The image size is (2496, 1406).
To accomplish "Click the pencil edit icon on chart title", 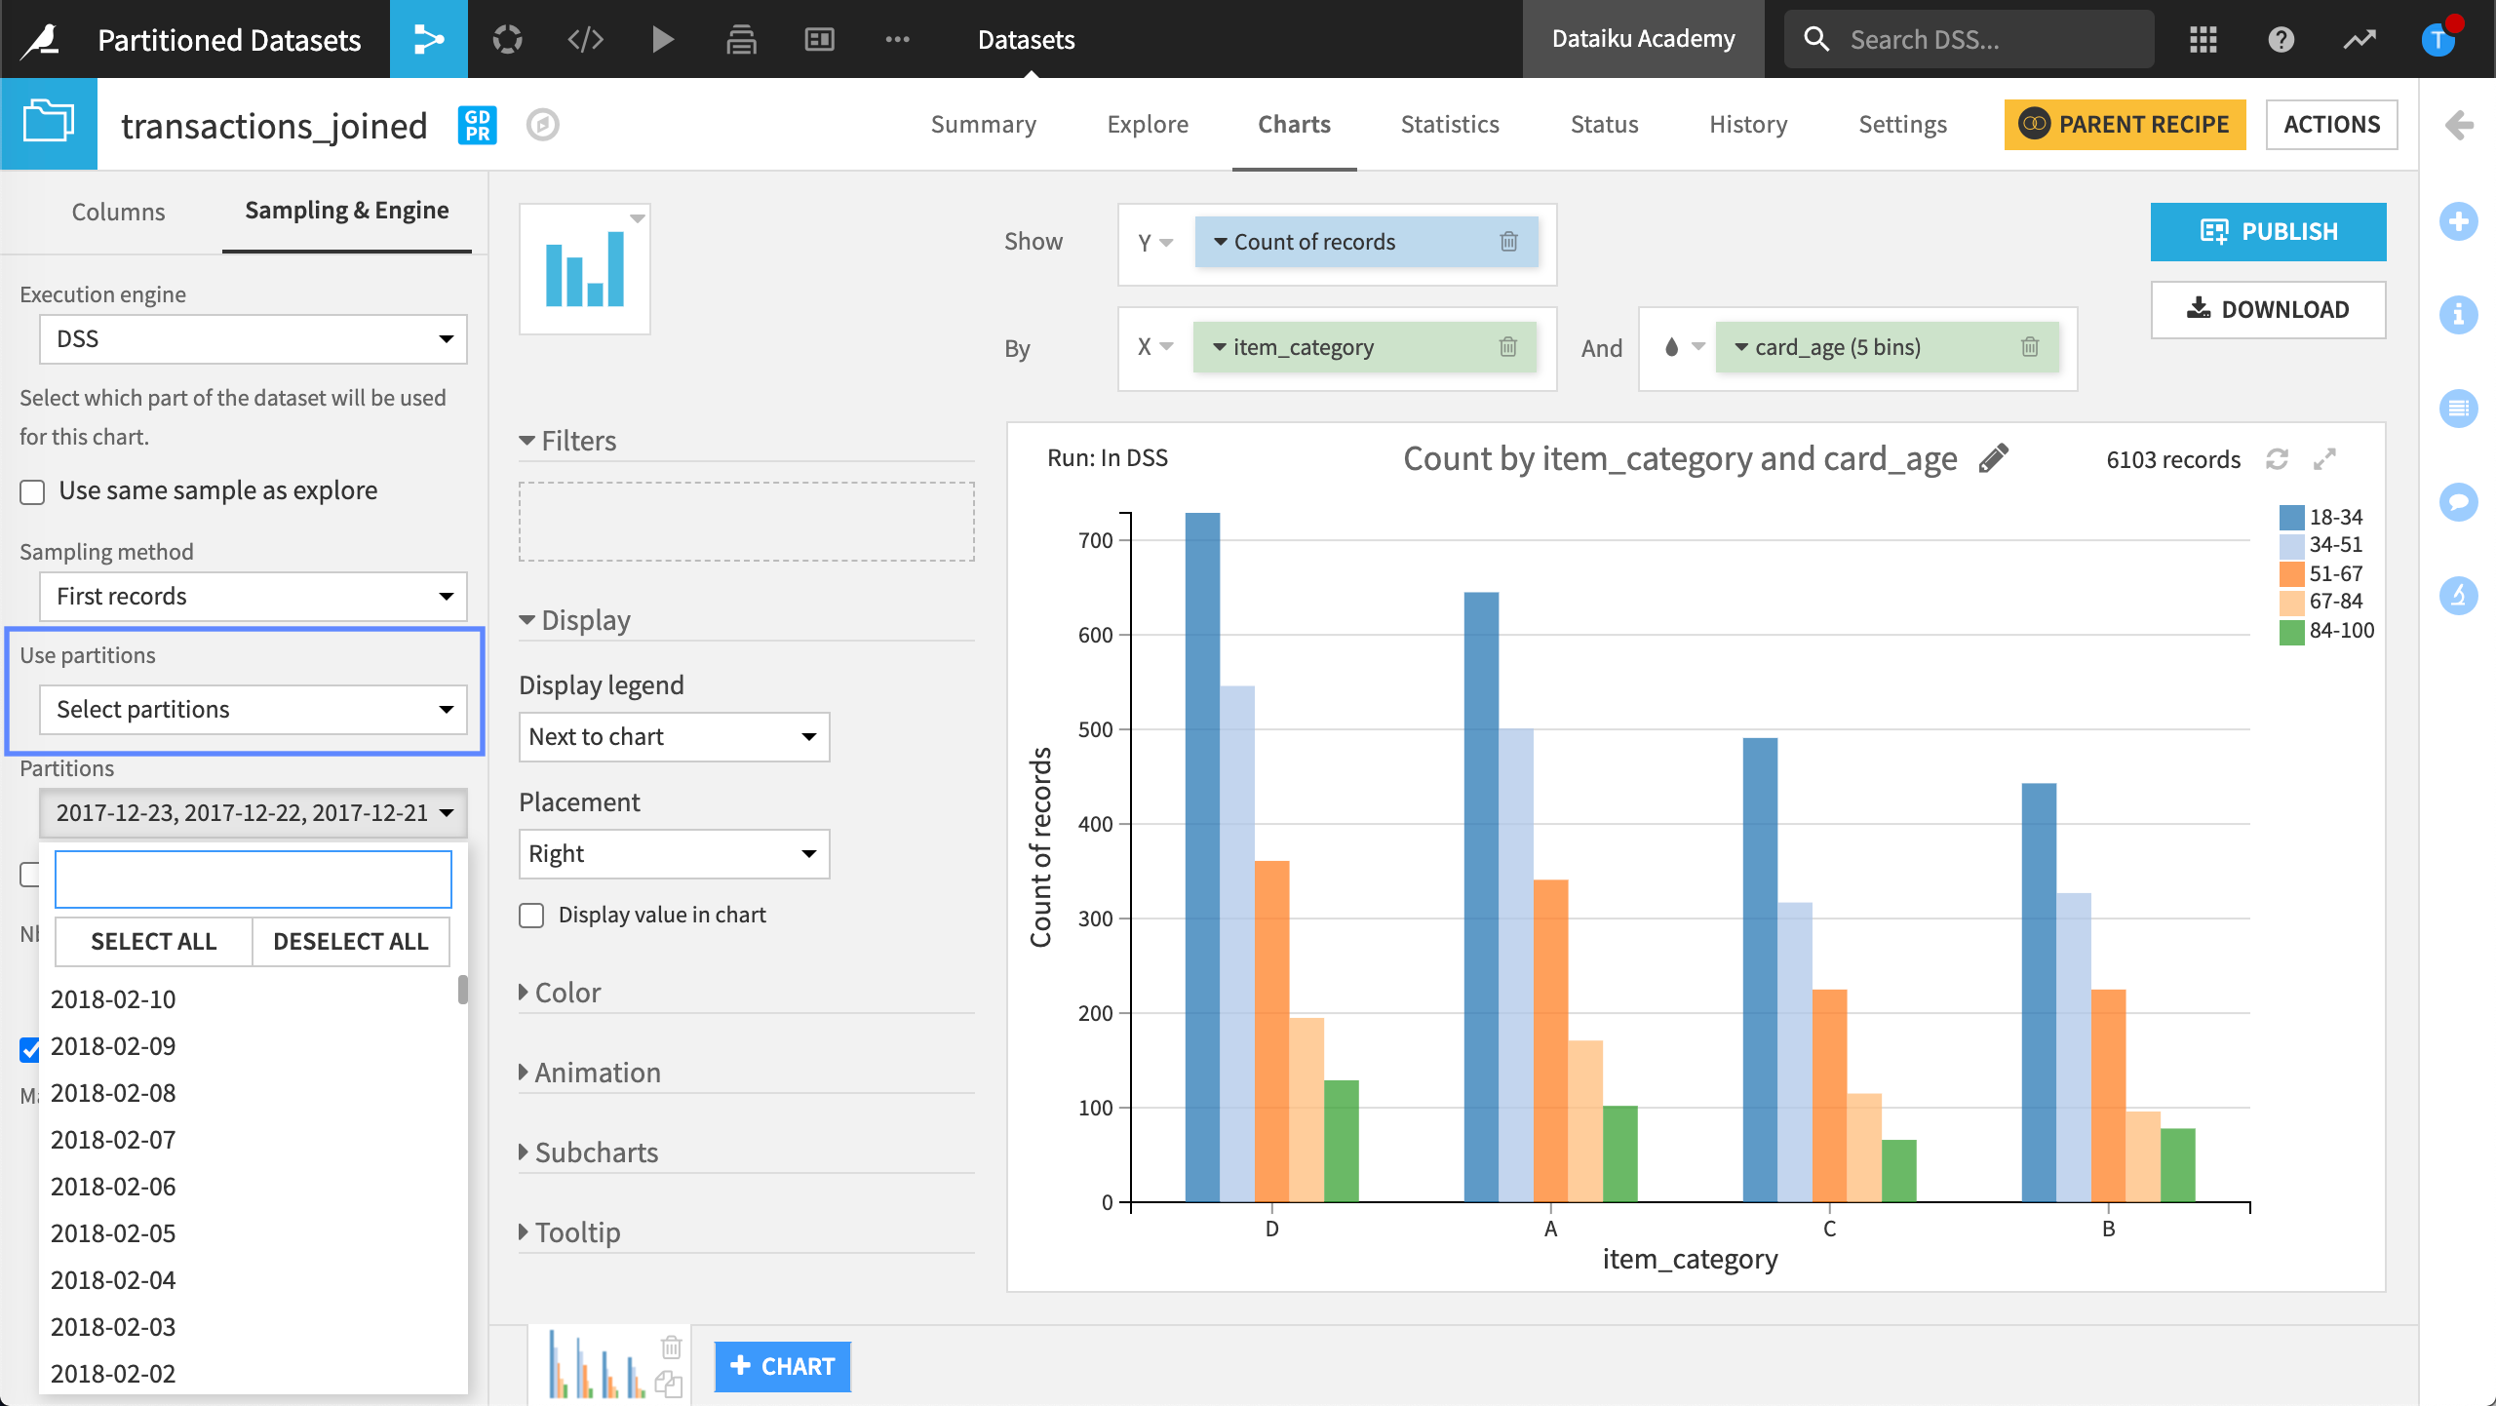I will point(1996,458).
